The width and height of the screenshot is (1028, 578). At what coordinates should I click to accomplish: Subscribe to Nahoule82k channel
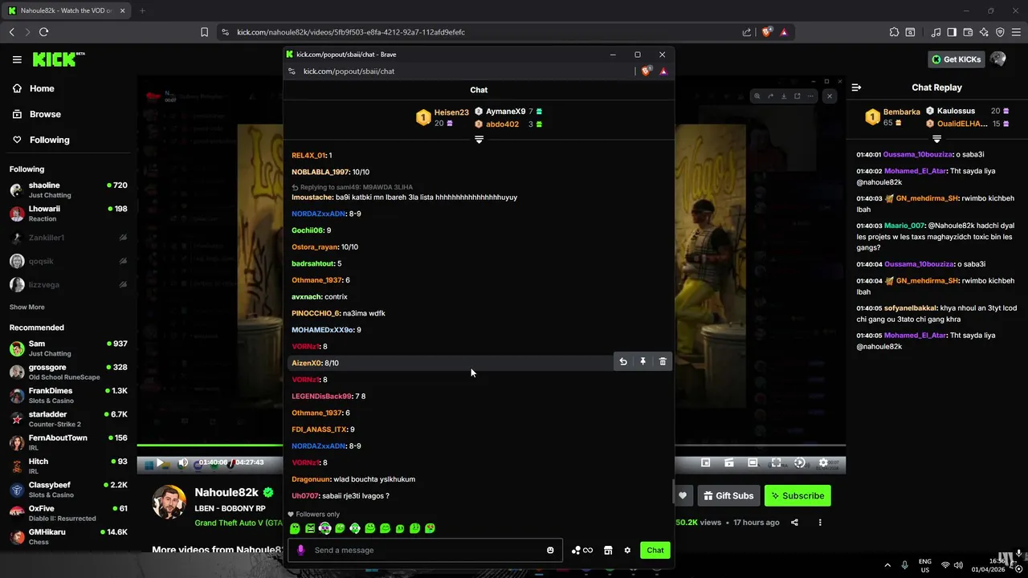pyautogui.click(x=798, y=495)
